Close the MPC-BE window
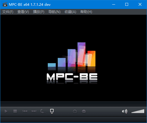This screenshot has width=147, height=123. click(x=140, y=4)
